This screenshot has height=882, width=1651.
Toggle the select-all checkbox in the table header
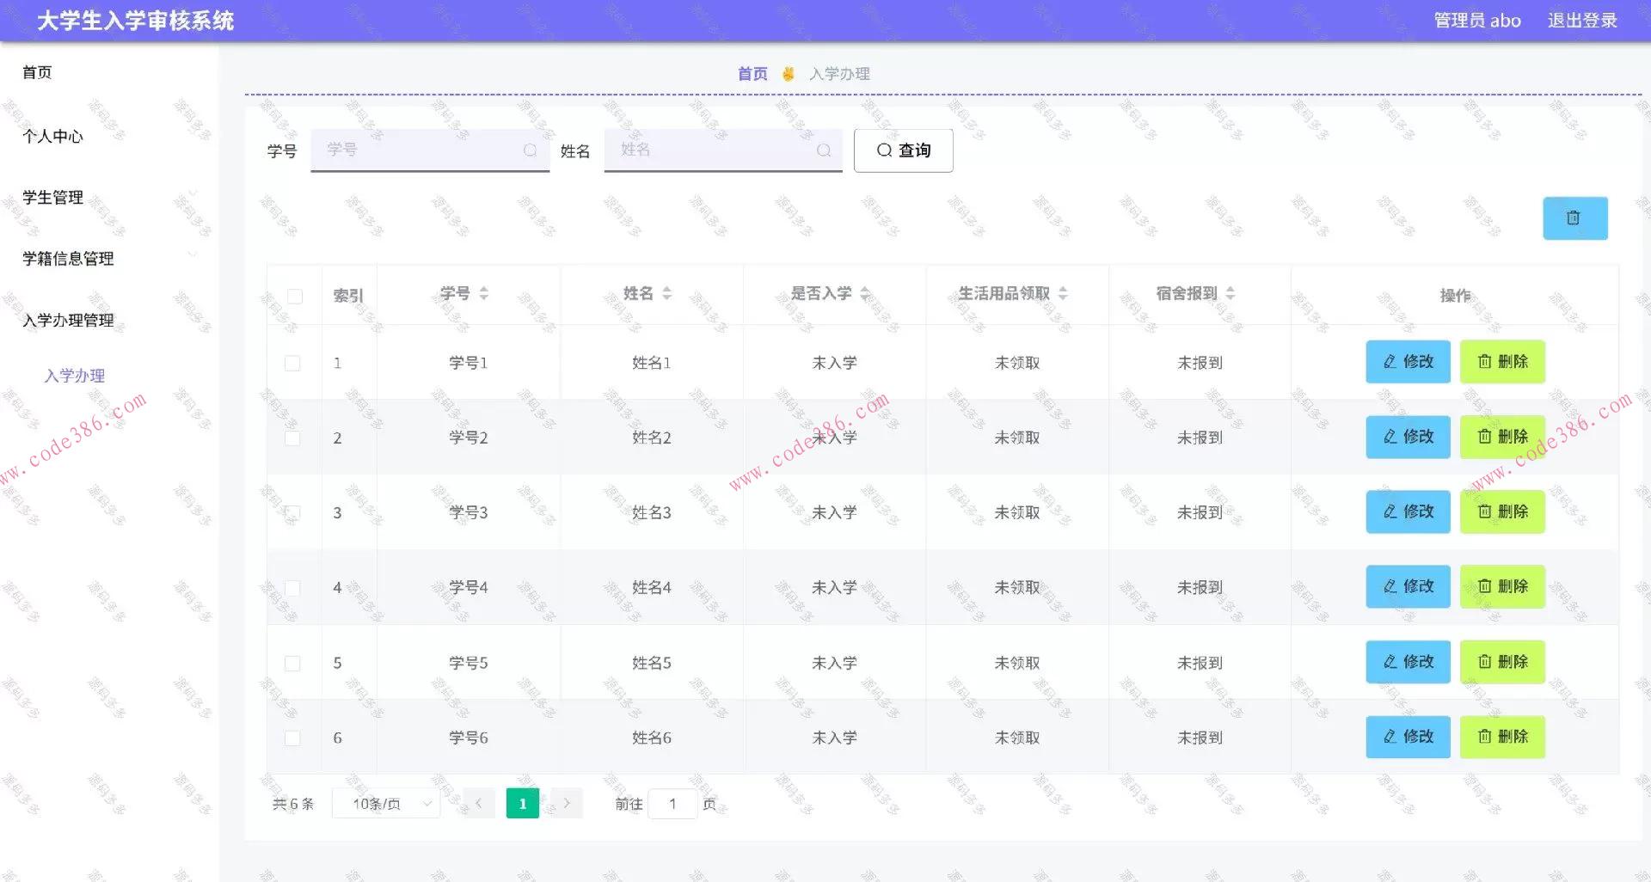295,295
